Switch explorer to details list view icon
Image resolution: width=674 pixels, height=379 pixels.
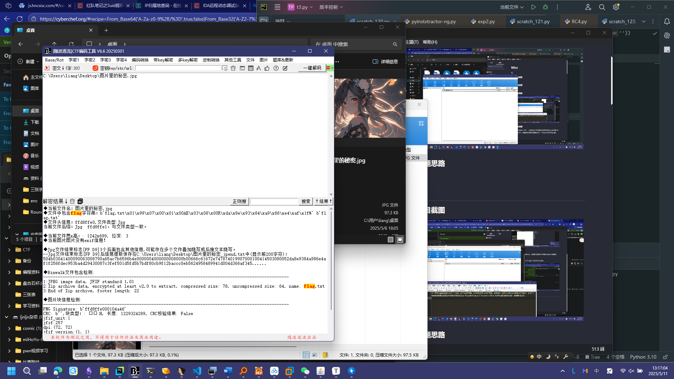[391, 240]
